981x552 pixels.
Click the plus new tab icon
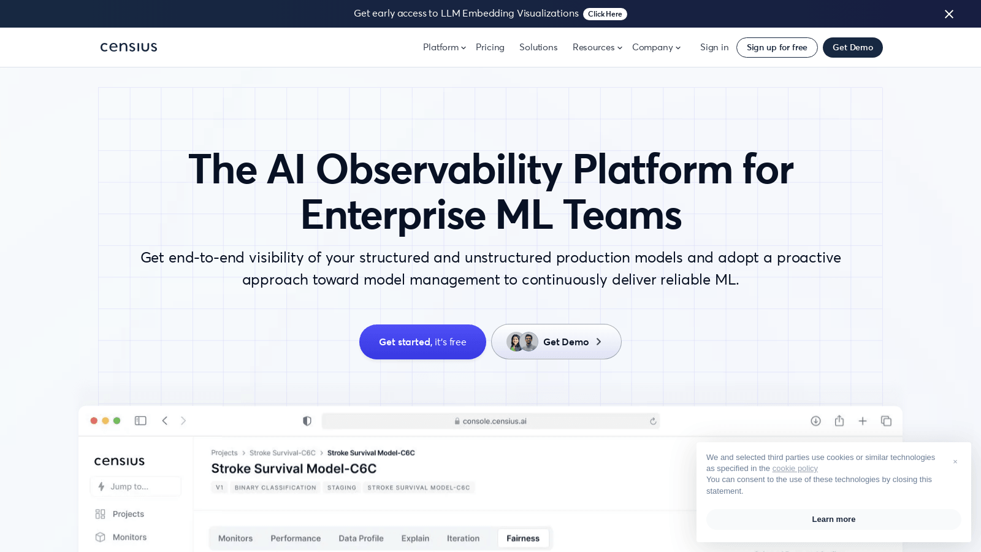point(863,421)
